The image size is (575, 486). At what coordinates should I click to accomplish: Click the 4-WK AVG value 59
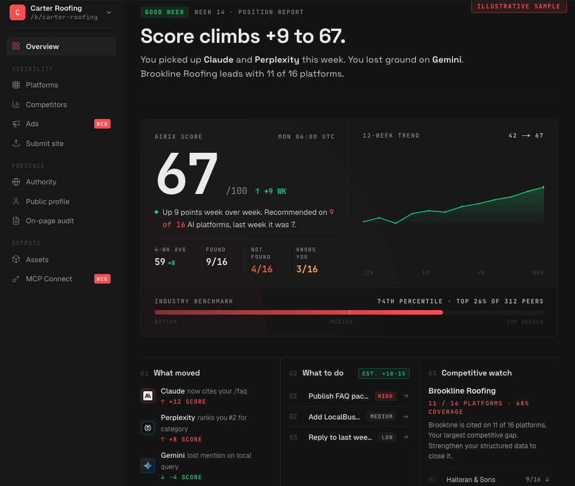[x=160, y=262]
